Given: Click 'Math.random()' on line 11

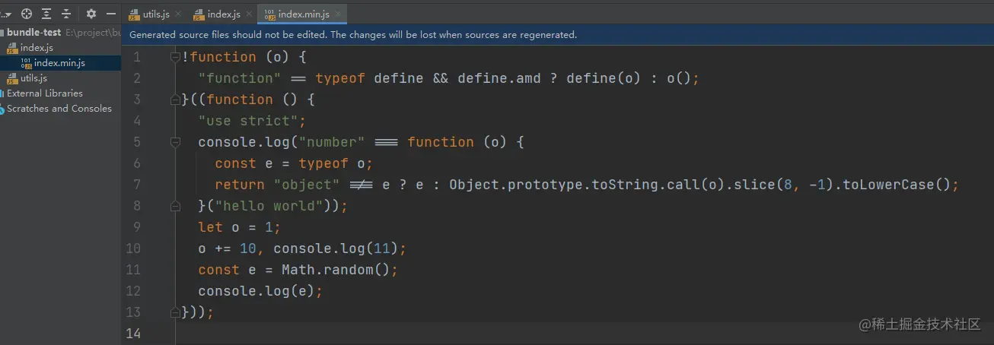Looking at the screenshot, I should (336, 269).
